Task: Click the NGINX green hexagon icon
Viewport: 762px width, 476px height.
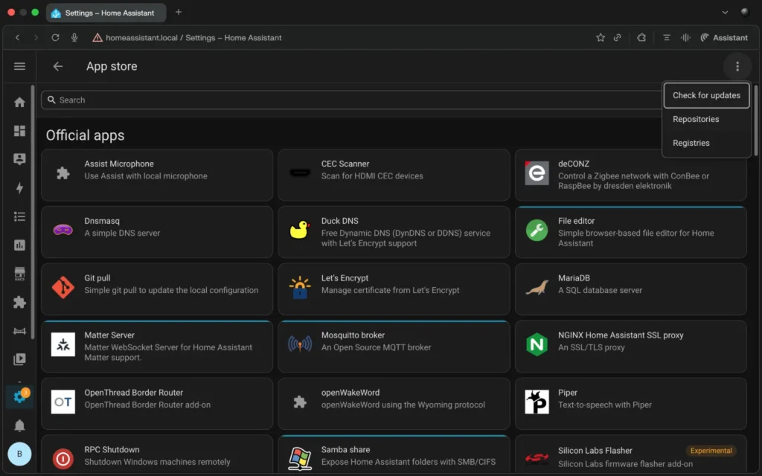Action: [x=537, y=344]
